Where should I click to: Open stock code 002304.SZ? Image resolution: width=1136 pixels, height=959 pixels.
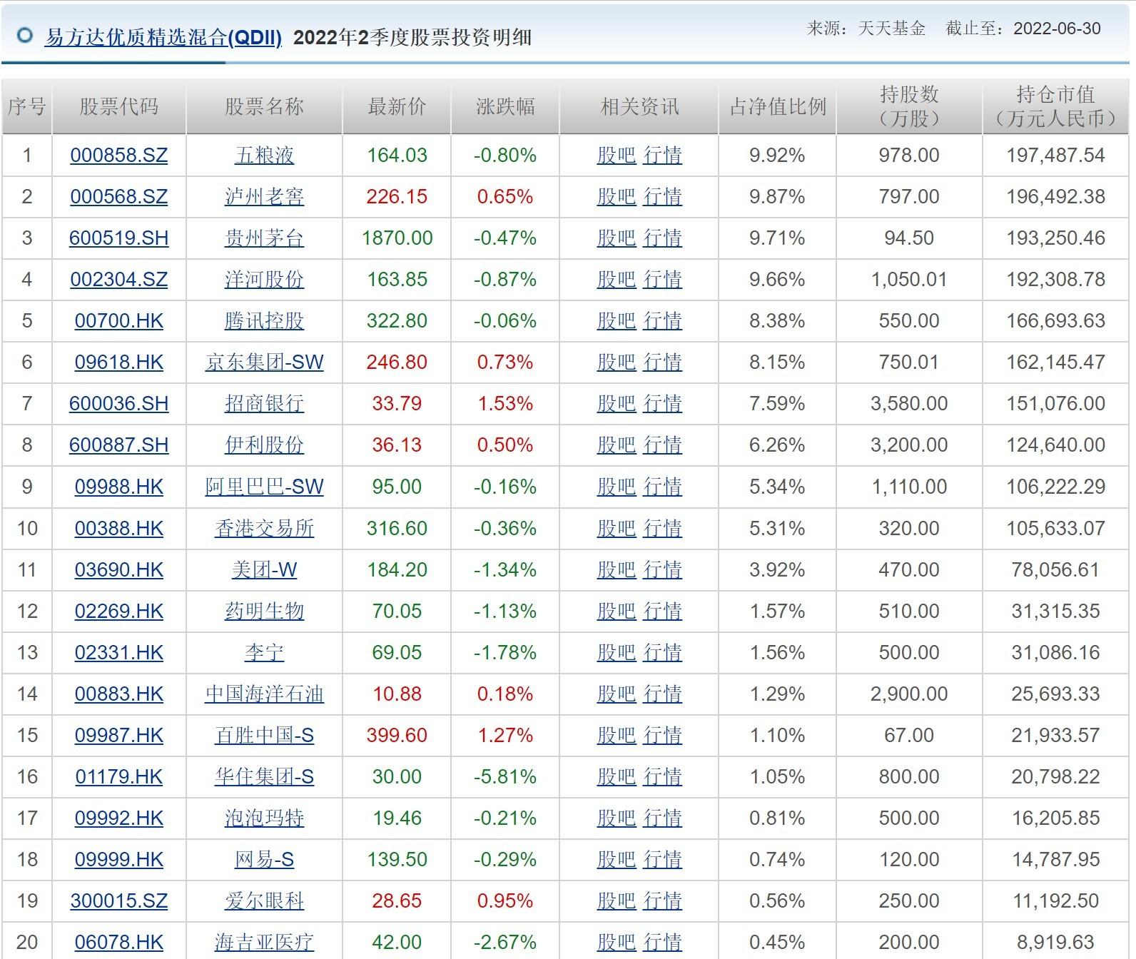(119, 279)
